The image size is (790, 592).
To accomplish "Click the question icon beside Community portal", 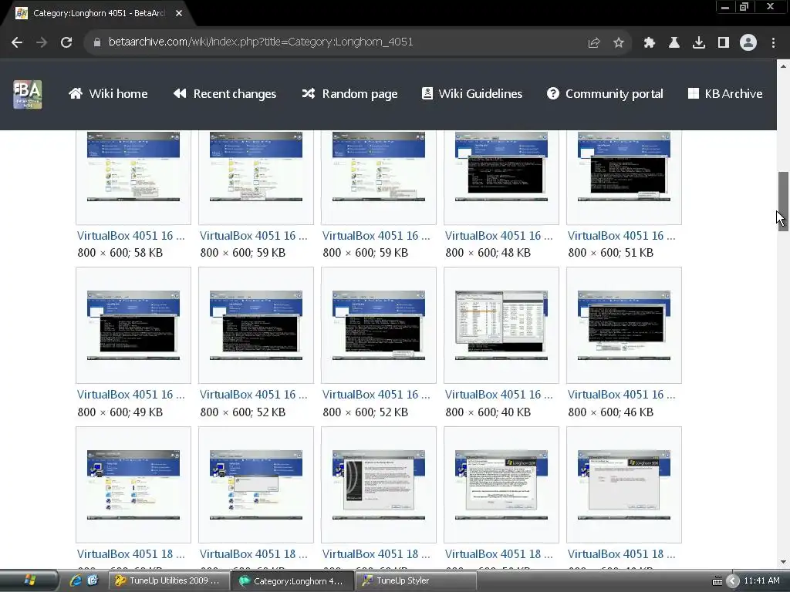I will [552, 93].
